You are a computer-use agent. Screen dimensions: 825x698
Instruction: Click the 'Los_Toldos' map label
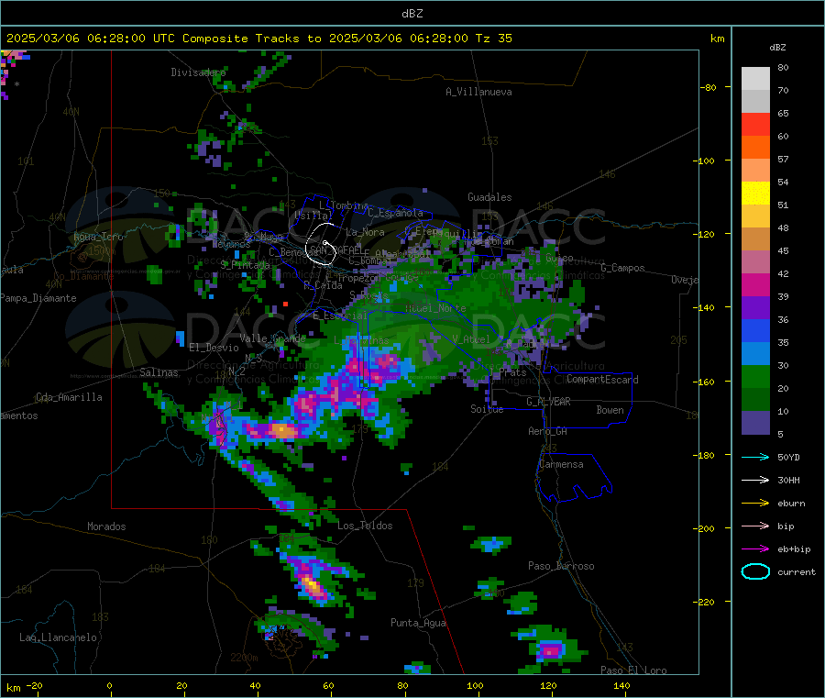point(365,526)
